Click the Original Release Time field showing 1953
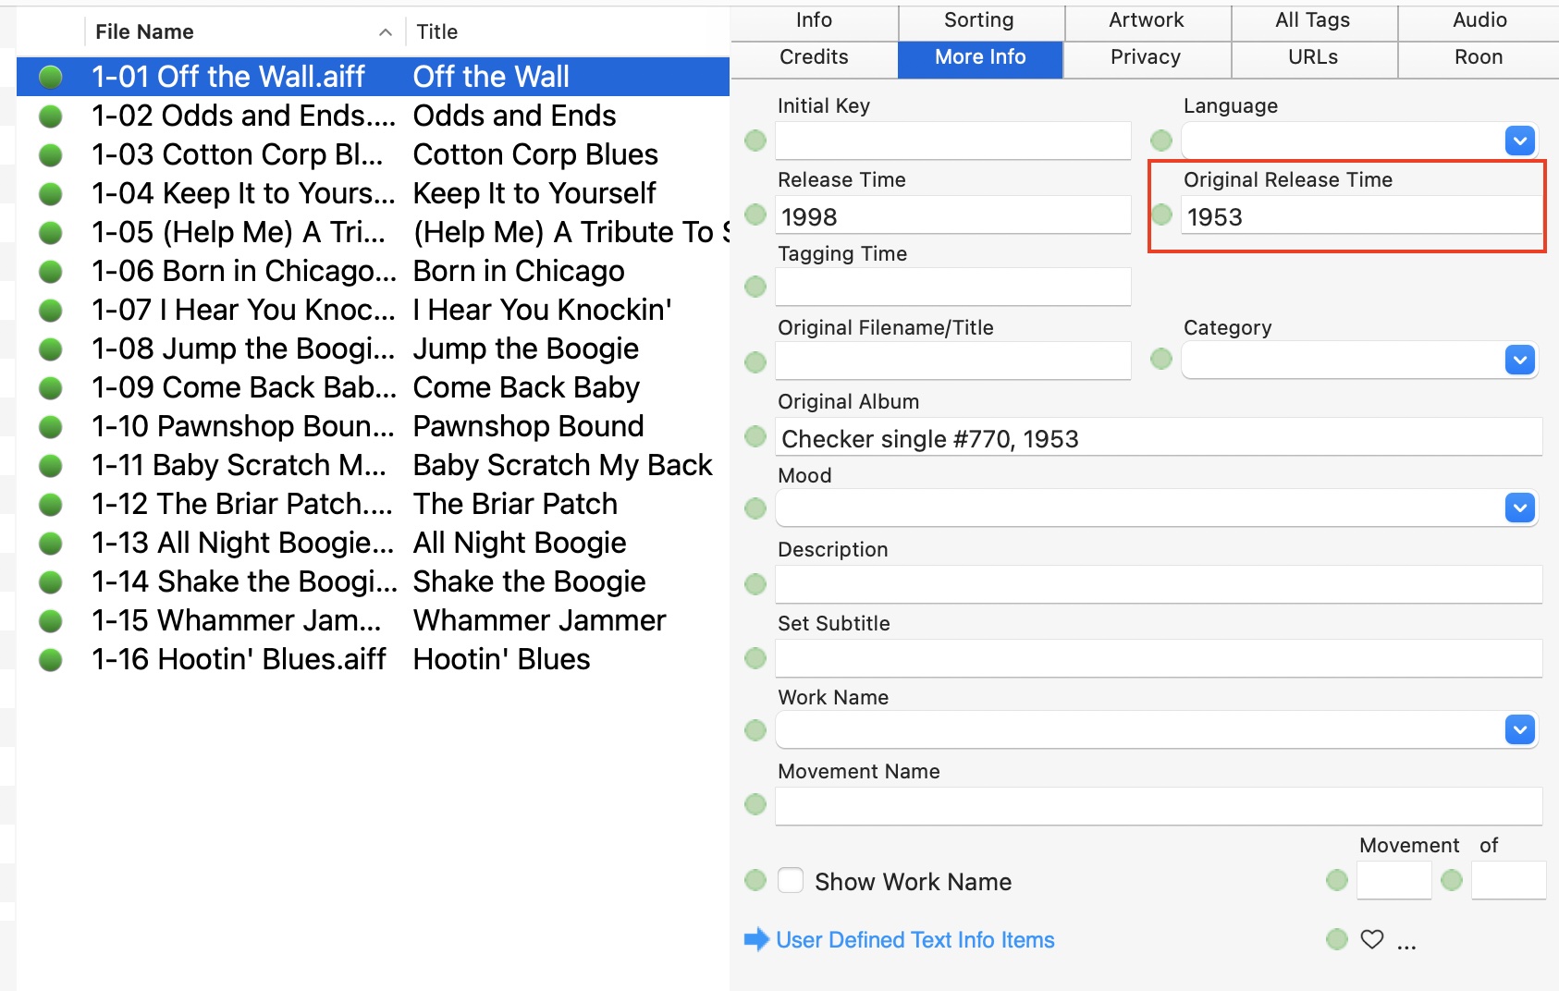This screenshot has height=991, width=1559. coord(1362,215)
